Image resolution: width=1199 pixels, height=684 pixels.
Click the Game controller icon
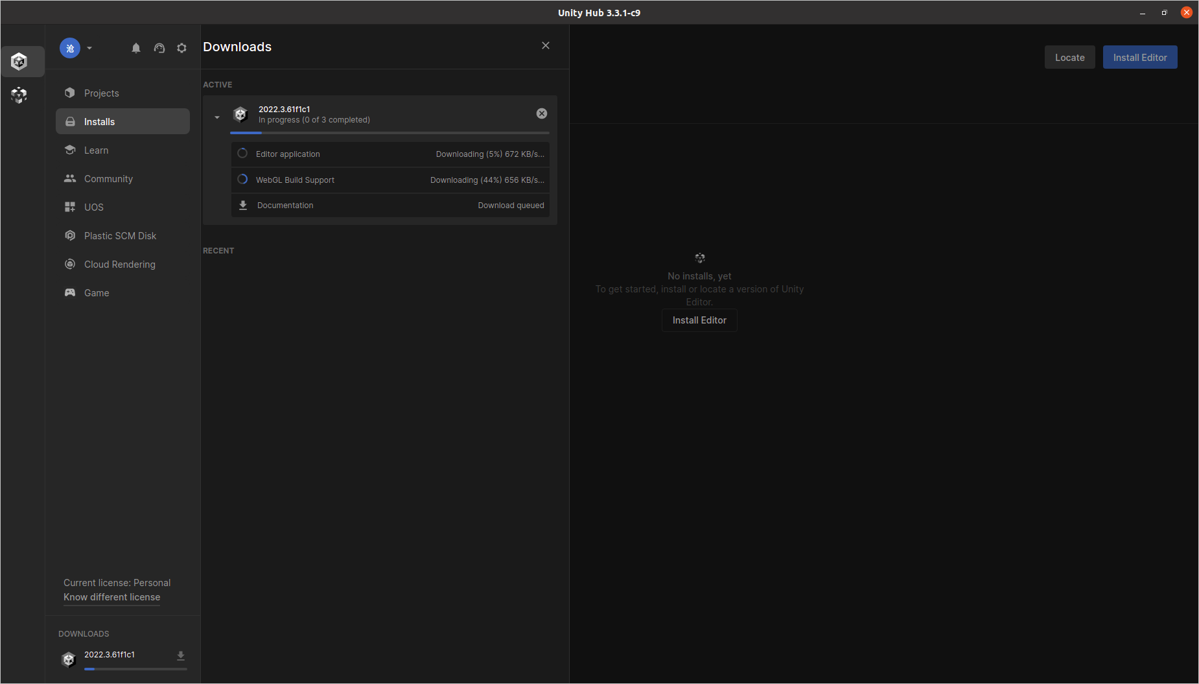[x=70, y=292]
